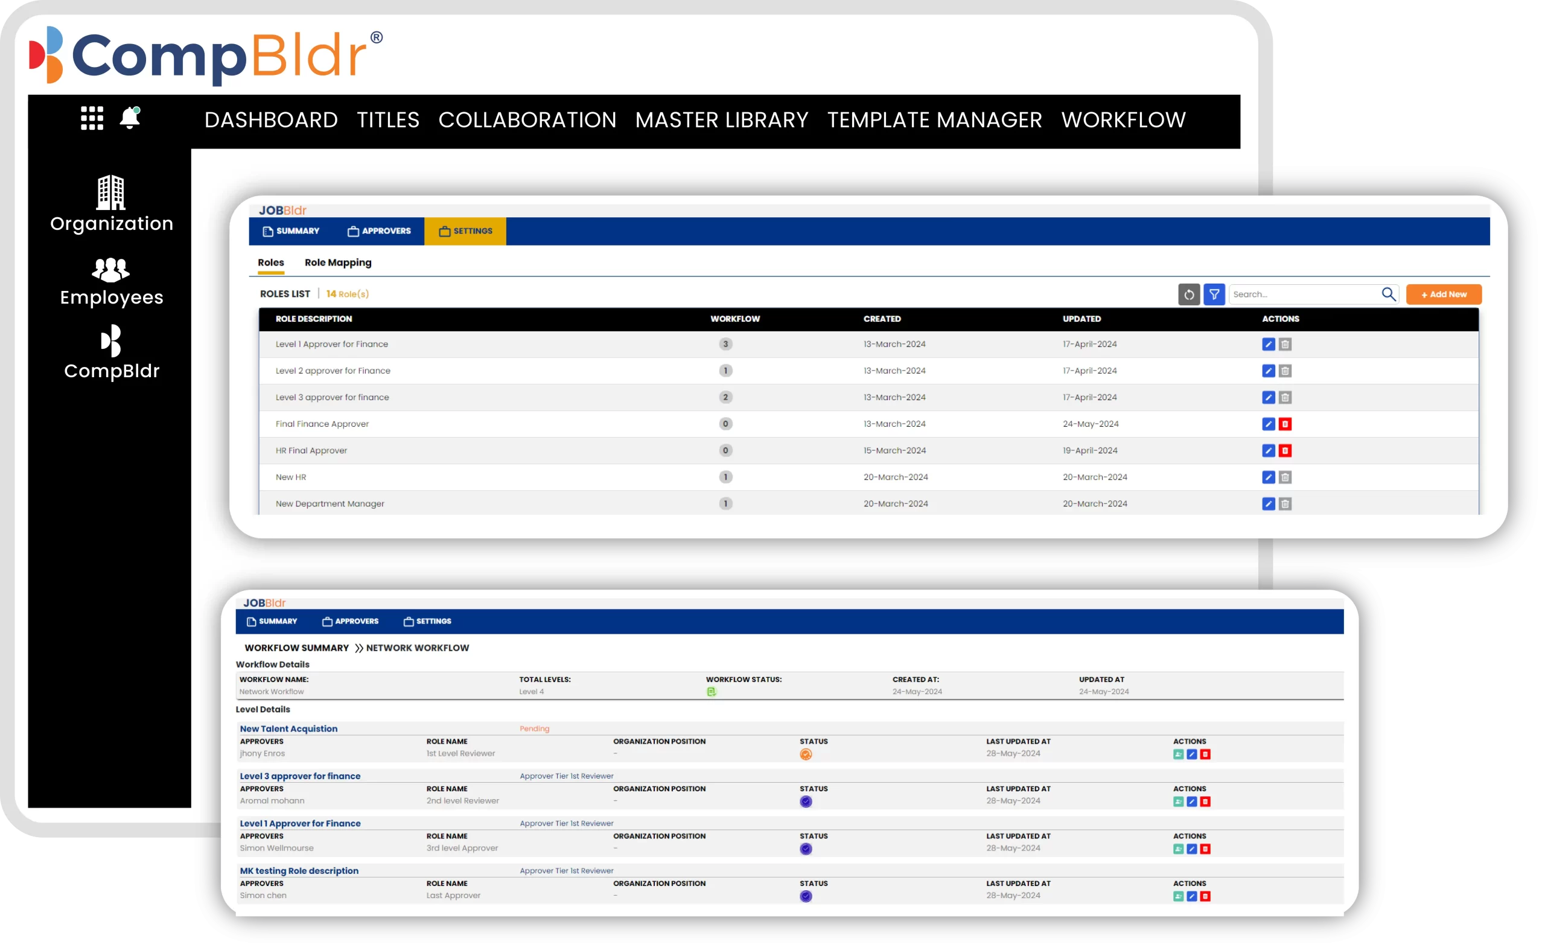
Task: Edit New Department Manager role
Action: pos(1269,504)
